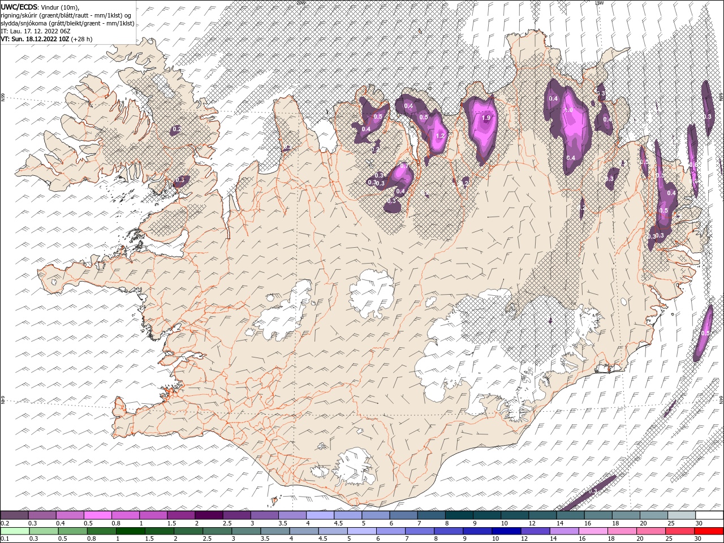Select upper legend swatch starting at 14
Screen dimensions: 724x543
pos(570,515)
